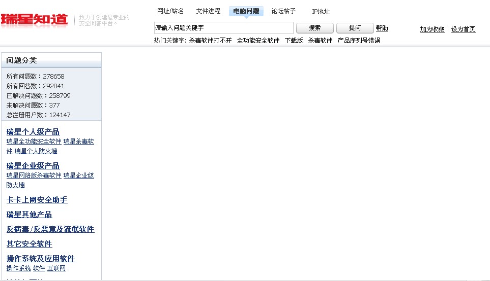Screen dimensions: 490x281
Task: Open the 论坛帖子 tab
Action: 283,11
